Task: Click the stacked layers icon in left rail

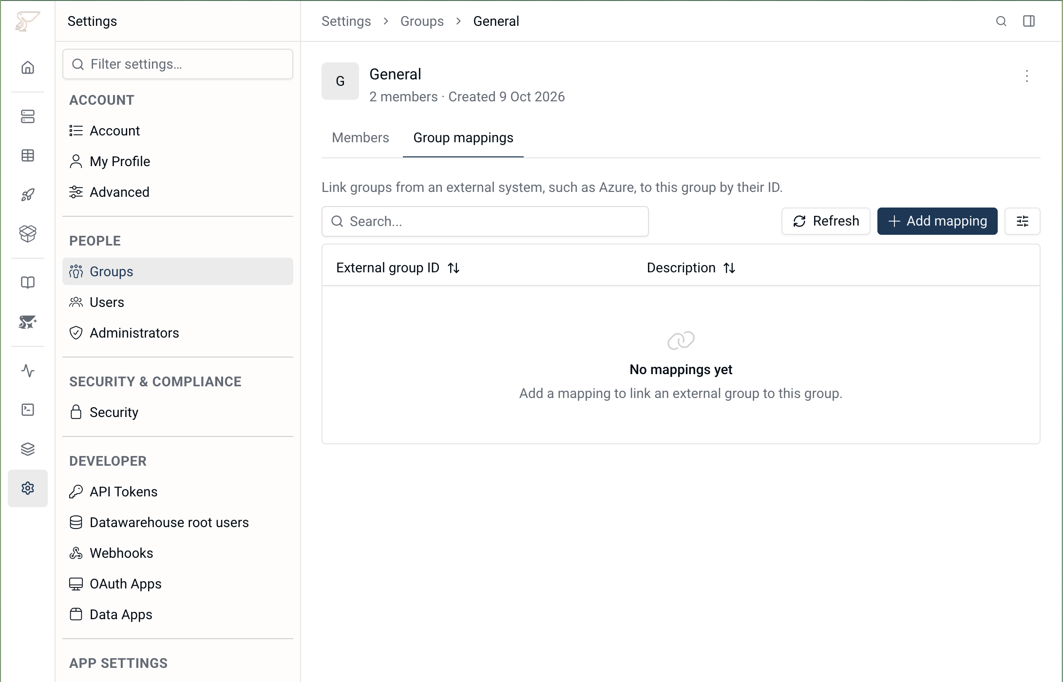Action: pyautogui.click(x=28, y=449)
